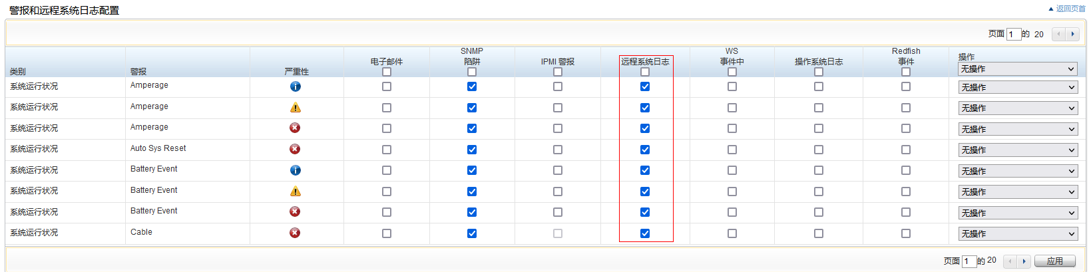Uncheck remote syslog for Auto Sys Reset
The image size is (1089, 272).
645,150
